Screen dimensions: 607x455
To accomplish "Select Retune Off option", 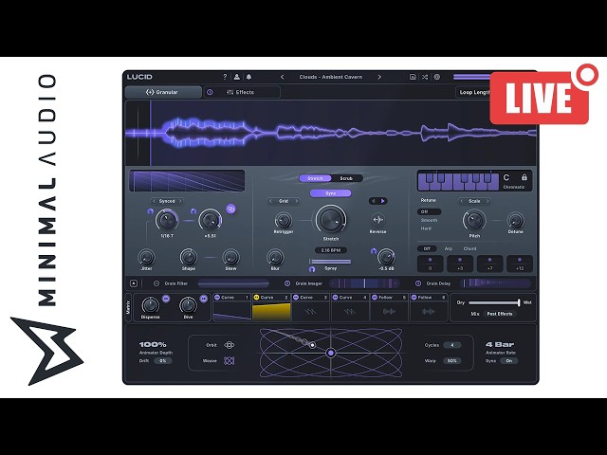I will coord(429,211).
